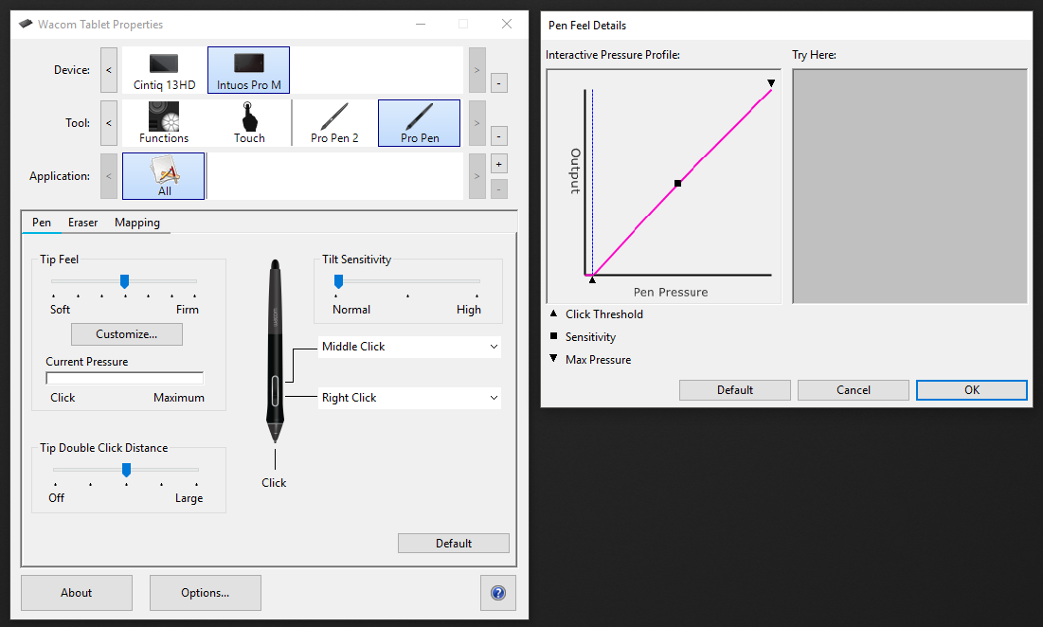Viewport: 1043px width, 627px height.
Task: Adjust Tip Double Click Distance slider handle
Action: pyautogui.click(x=126, y=470)
